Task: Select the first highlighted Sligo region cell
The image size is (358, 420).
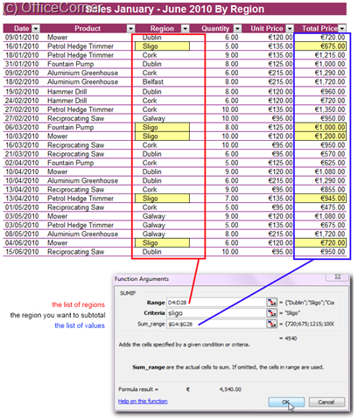Action: (x=162, y=46)
